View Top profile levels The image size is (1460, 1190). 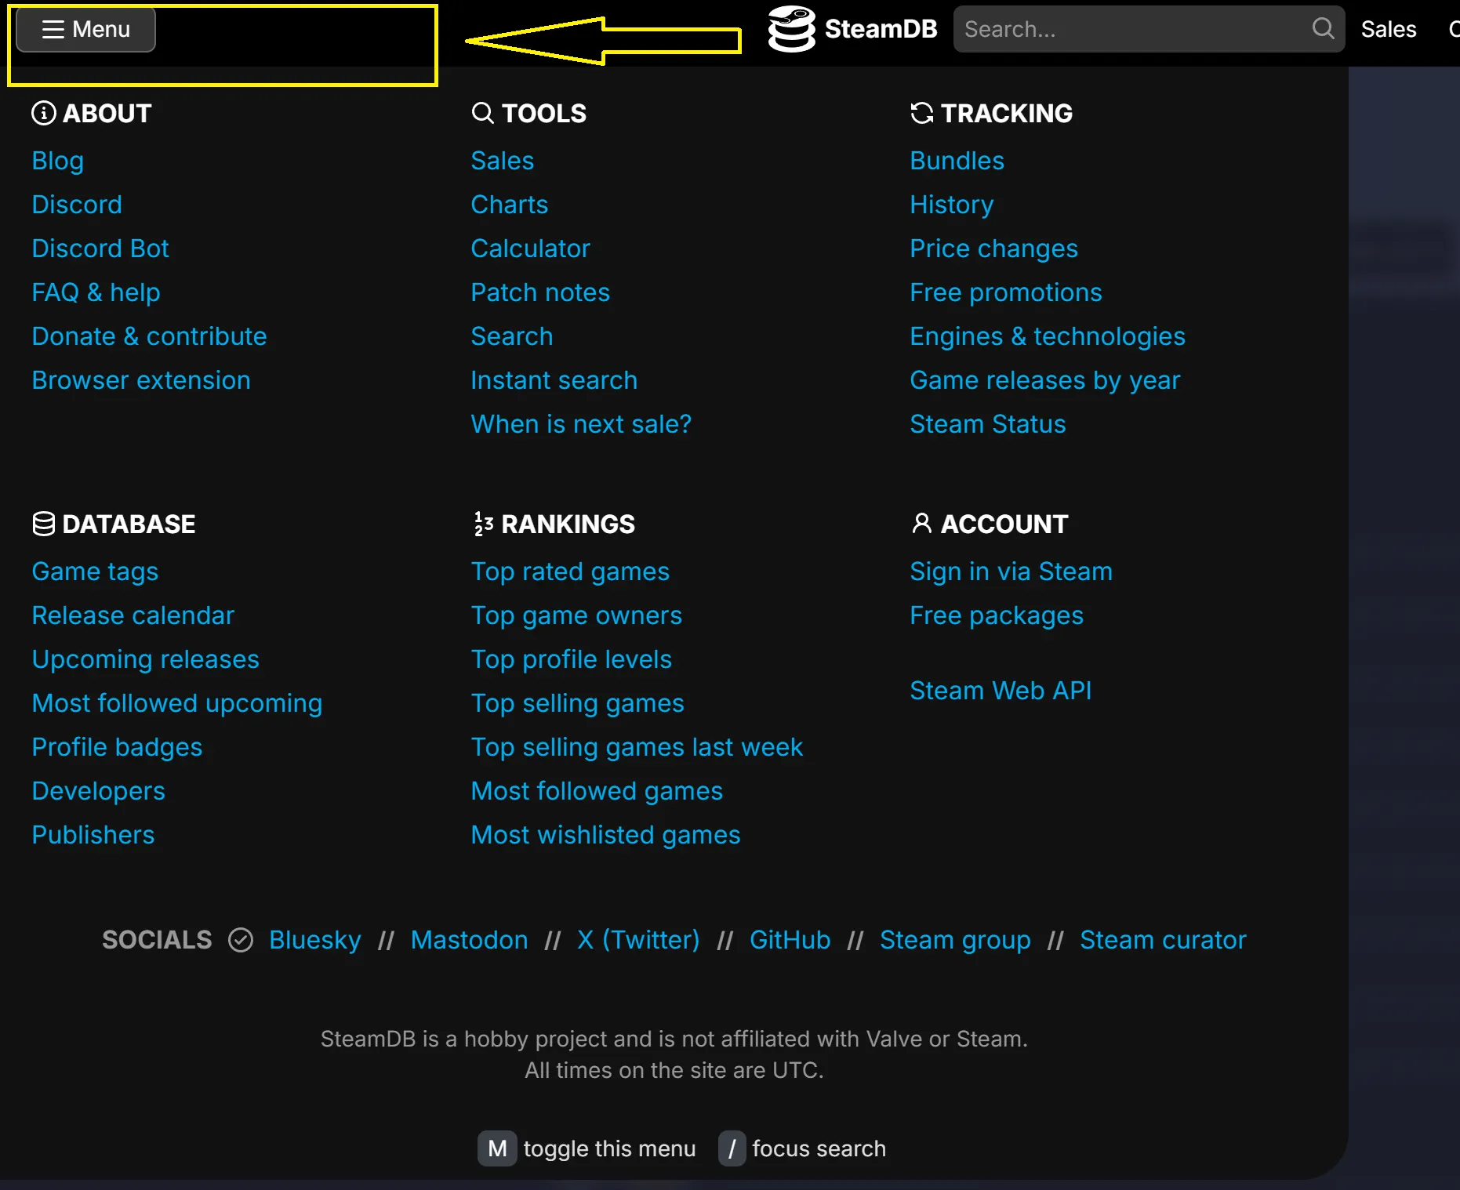coord(572,659)
